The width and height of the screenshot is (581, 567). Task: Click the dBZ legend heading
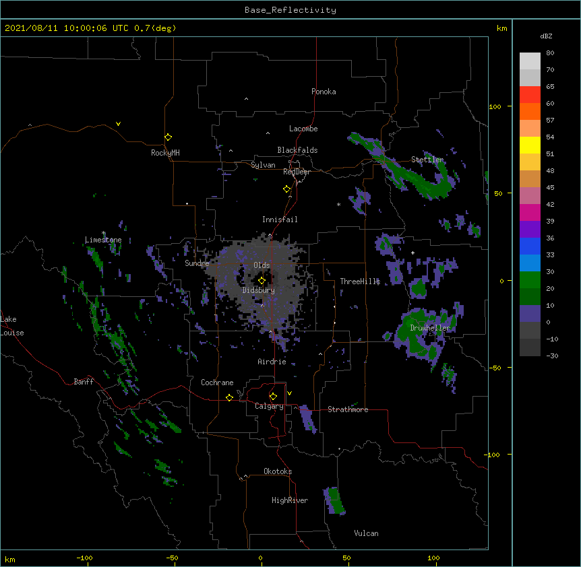pyautogui.click(x=546, y=36)
